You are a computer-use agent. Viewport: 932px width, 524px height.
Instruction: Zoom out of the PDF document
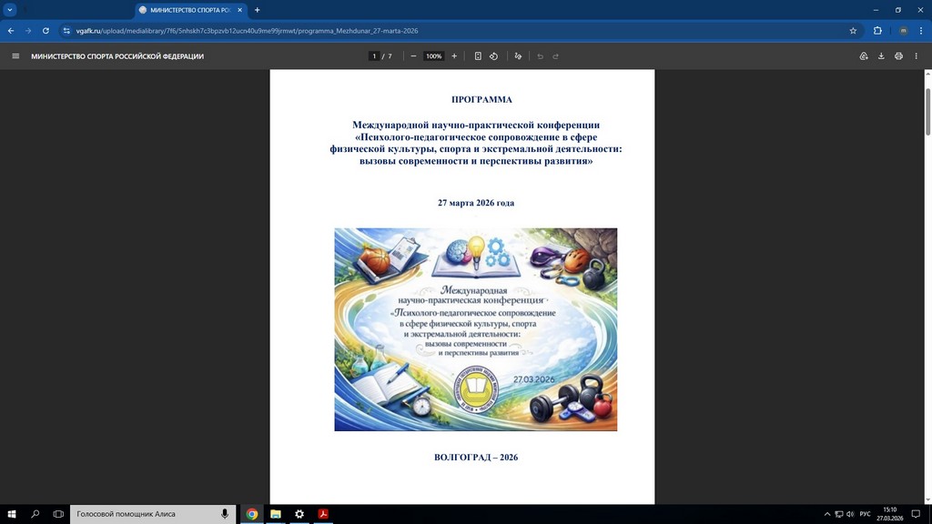pos(413,56)
